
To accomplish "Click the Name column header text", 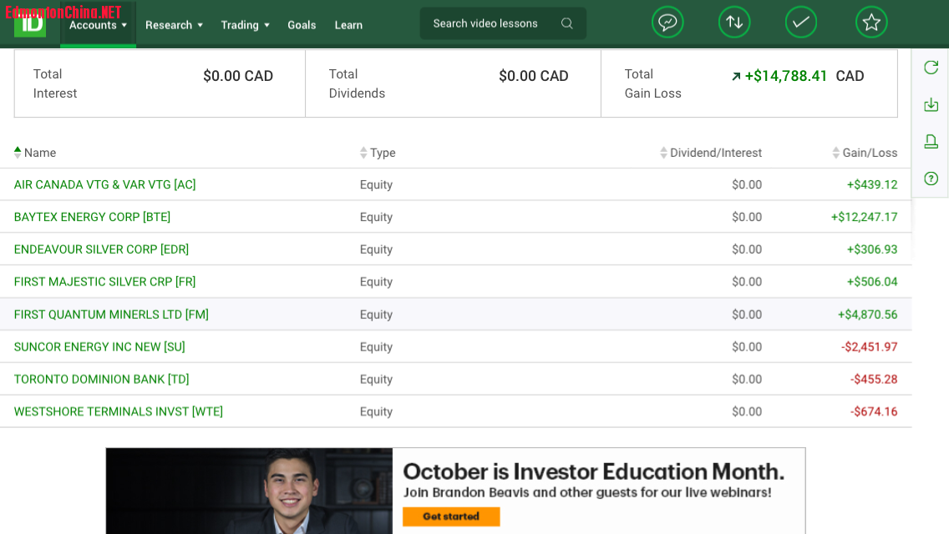I will coord(40,153).
